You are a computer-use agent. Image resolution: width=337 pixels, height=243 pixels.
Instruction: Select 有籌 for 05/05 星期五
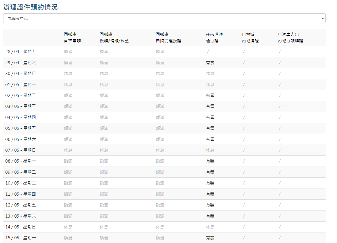pyautogui.click(x=210, y=128)
